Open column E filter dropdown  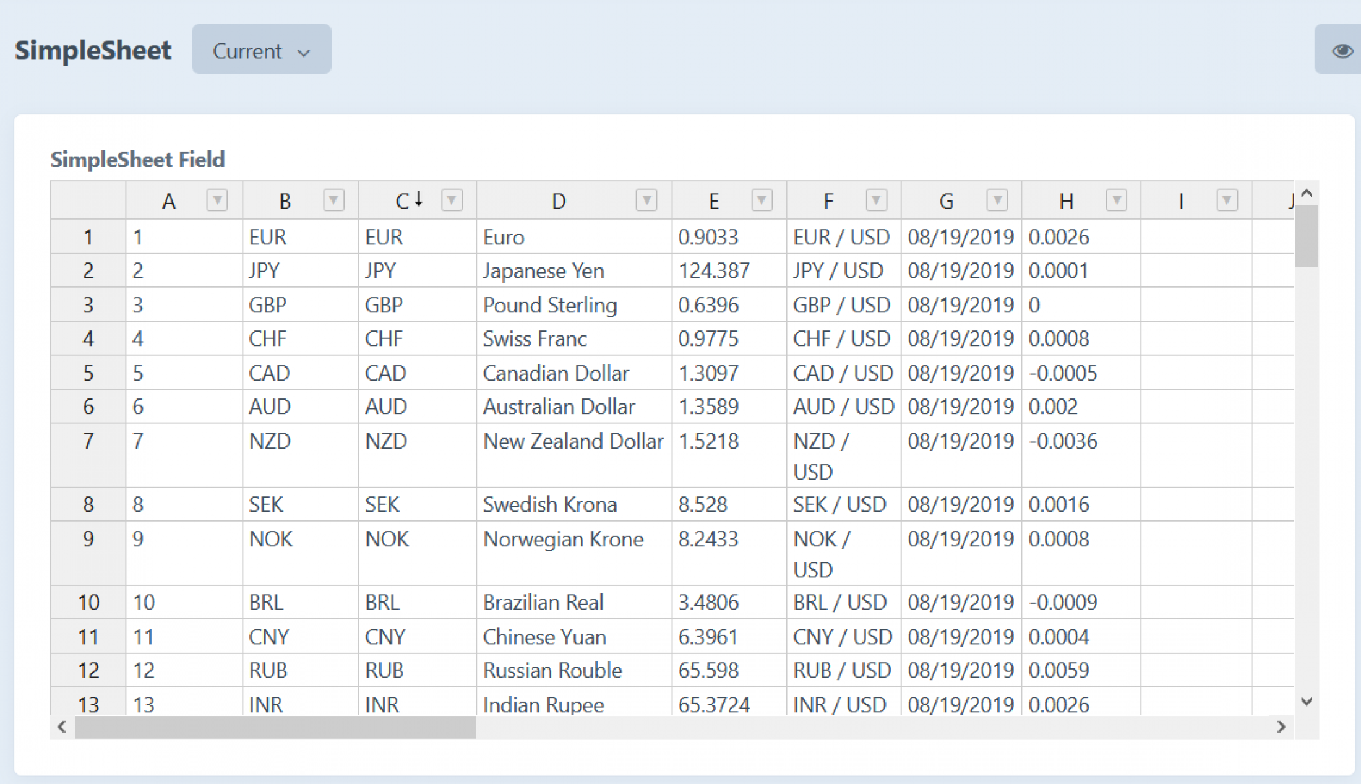coord(762,200)
